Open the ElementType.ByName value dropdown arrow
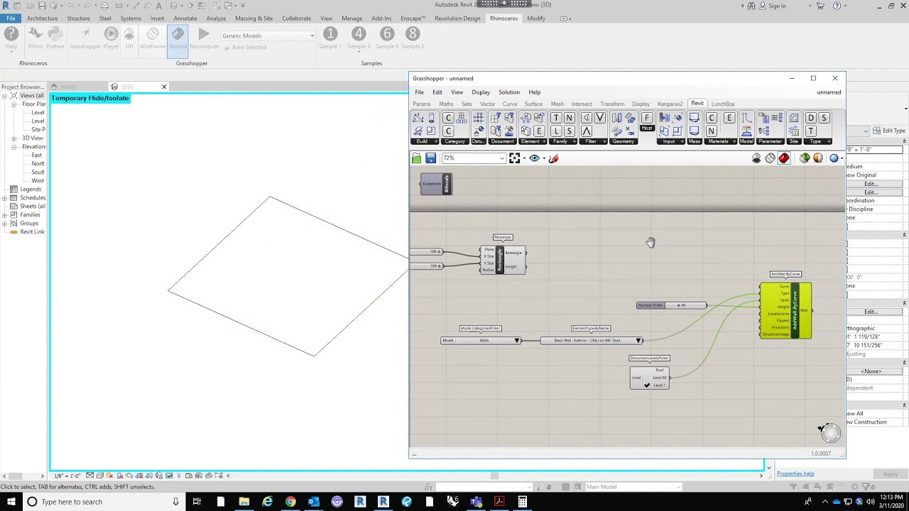The width and height of the screenshot is (909, 511). [x=639, y=341]
